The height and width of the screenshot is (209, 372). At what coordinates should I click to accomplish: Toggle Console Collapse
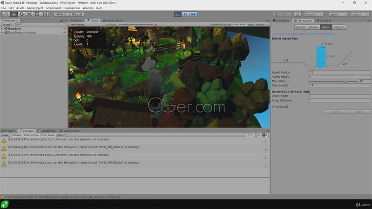click(17, 135)
